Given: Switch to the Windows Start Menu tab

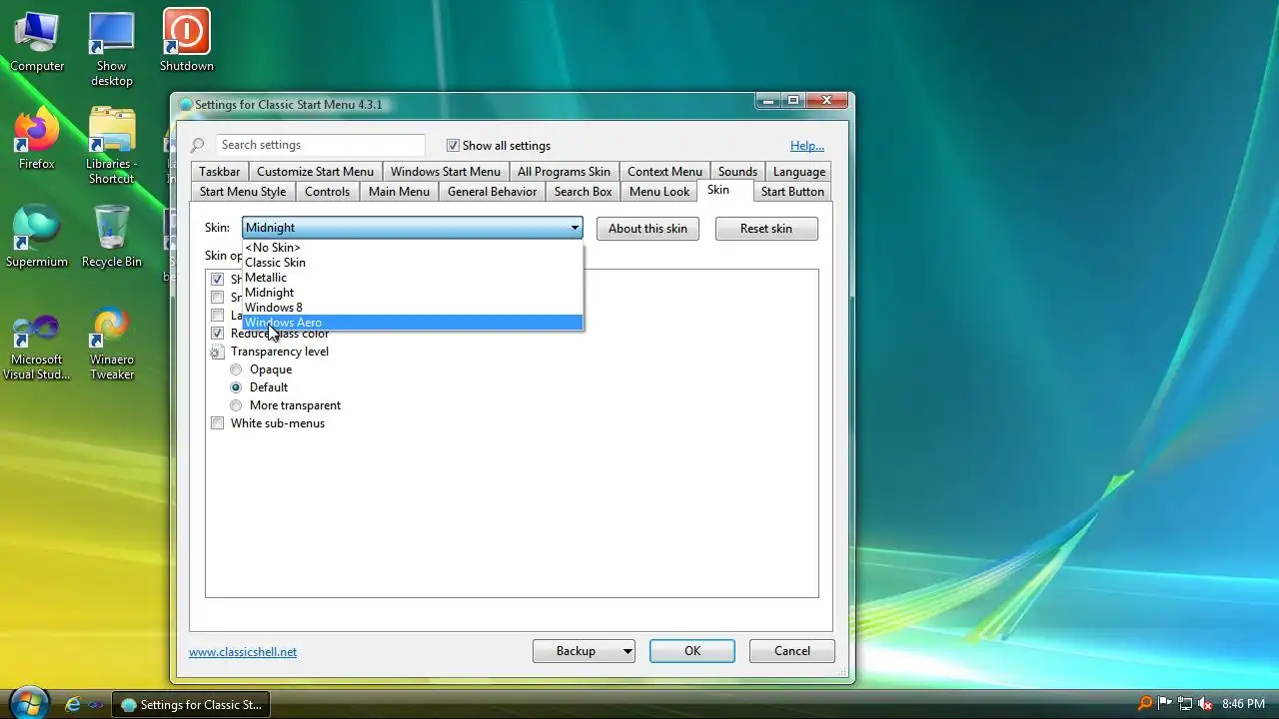Looking at the screenshot, I should 446,172.
